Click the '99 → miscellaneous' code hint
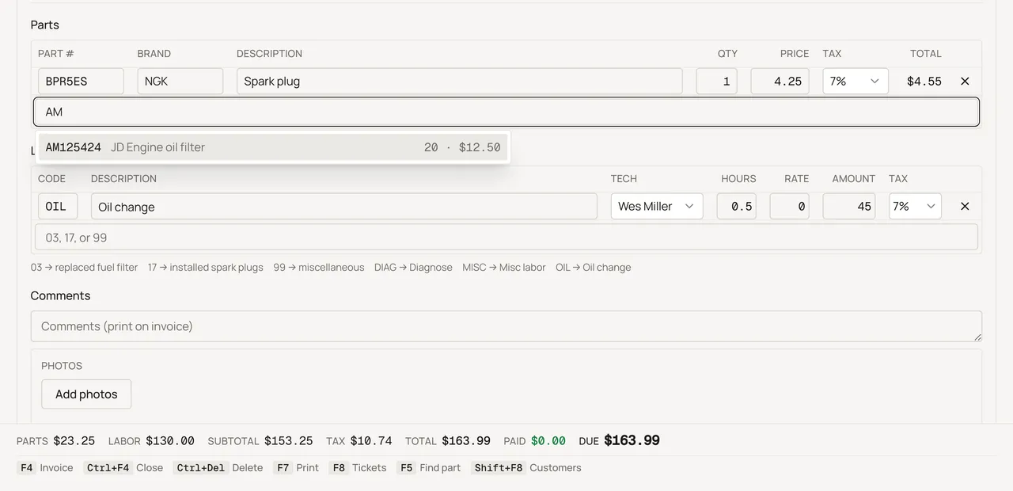This screenshot has width=1013, height=491. click(319, 268)
